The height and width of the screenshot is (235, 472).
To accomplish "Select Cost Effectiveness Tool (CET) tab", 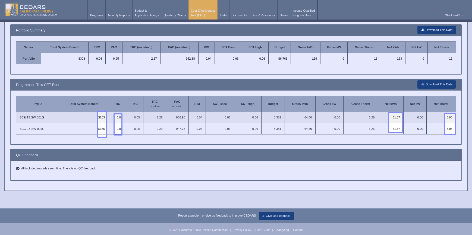I will coord(203,13).
